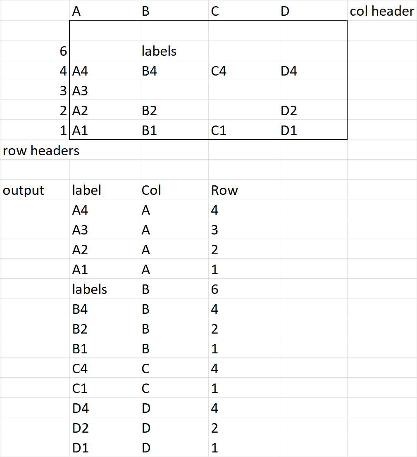Select cell A3 inside the bordered table
Image resolution: width=417 pixels, height=457 pixels.
click(80, 91)
